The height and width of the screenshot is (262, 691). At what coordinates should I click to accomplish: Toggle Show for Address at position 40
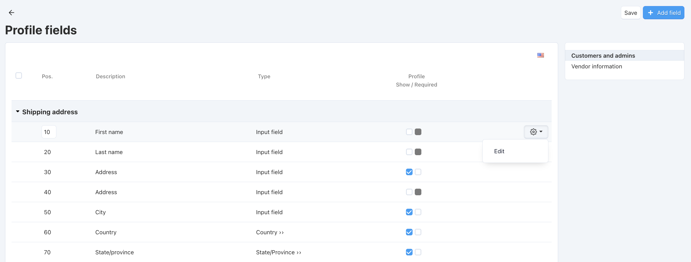(x=409, y=192)
